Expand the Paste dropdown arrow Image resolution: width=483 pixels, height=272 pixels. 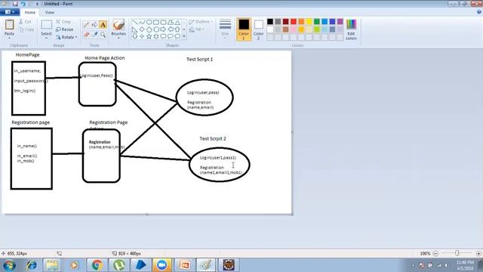9,38
